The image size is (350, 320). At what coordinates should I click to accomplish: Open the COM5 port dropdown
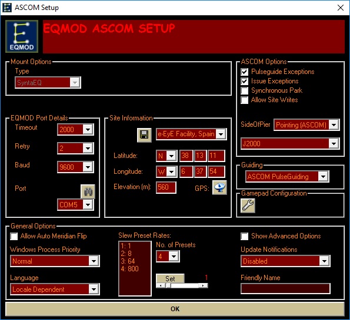point(76,204)
